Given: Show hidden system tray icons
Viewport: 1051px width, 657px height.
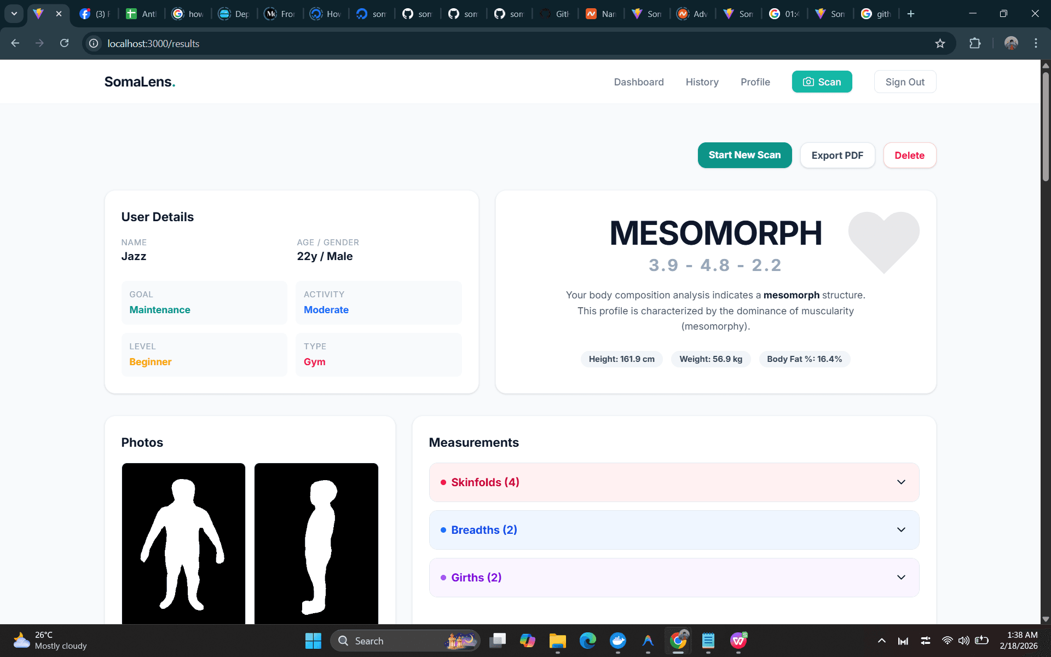Looking at the screenshot, I should tap(882, 641).
